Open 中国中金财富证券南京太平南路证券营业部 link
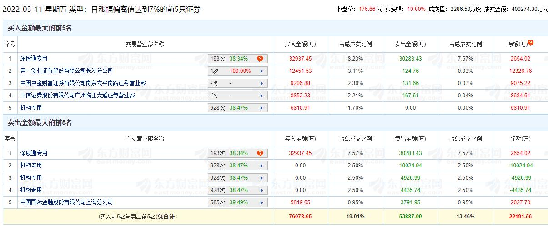This screenshot has height=227, width=548. tap(83, 83)
